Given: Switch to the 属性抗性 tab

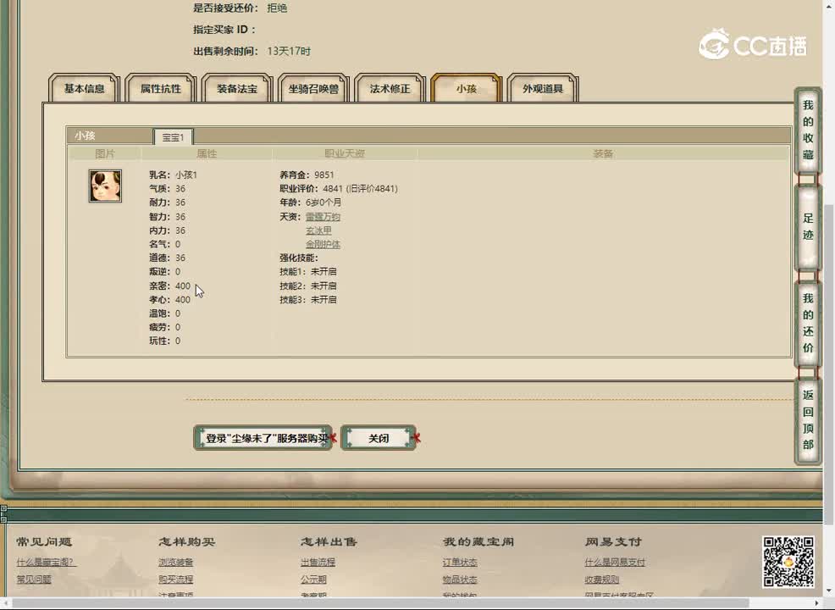Looking at the screenshot, I should [x=161, y=88].
